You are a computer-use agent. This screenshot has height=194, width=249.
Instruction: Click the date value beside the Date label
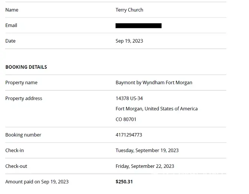(129, 41)
